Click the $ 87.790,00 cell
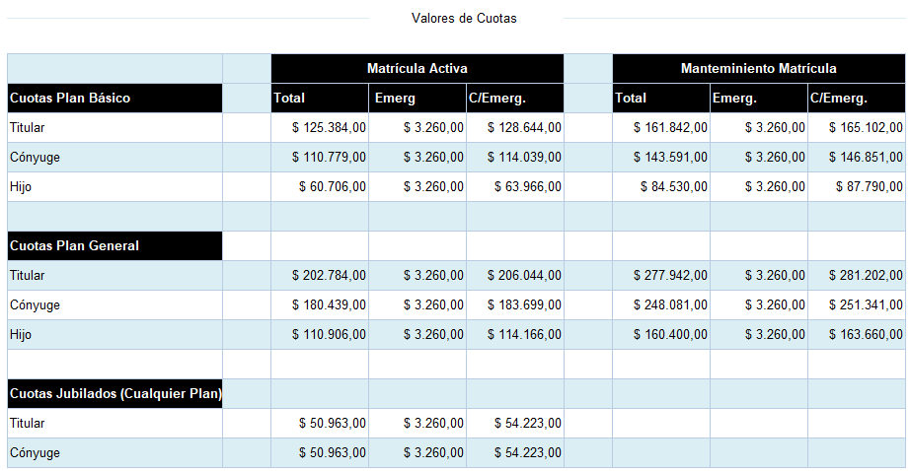The image size is (910, 471). (870, 187)
